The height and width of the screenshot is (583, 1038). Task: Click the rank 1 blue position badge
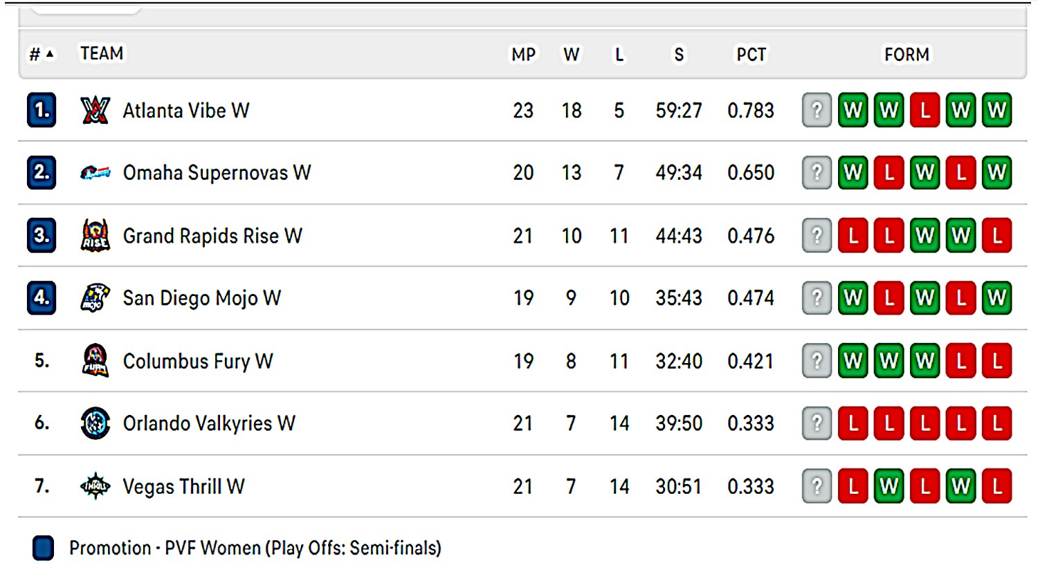tap(42, 110)
